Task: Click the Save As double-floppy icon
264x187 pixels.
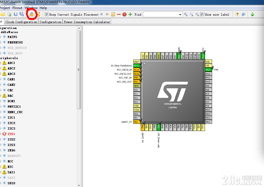Action: tap(22, 14)
